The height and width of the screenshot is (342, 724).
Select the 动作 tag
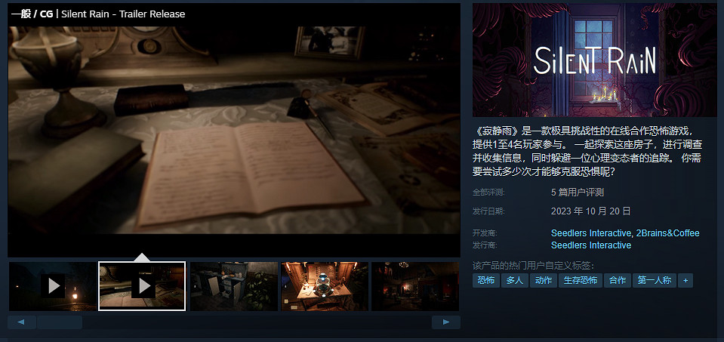click(x=544, y=280)
